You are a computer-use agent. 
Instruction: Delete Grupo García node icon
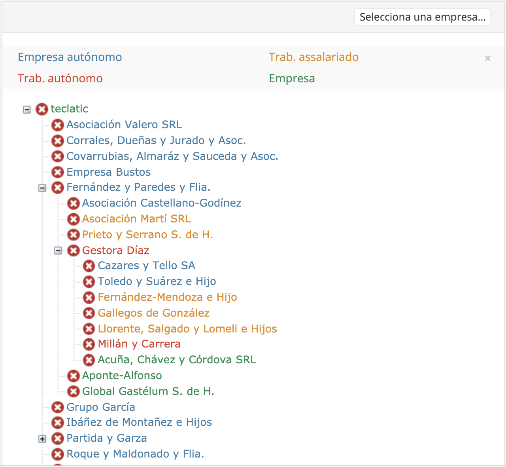58,407
